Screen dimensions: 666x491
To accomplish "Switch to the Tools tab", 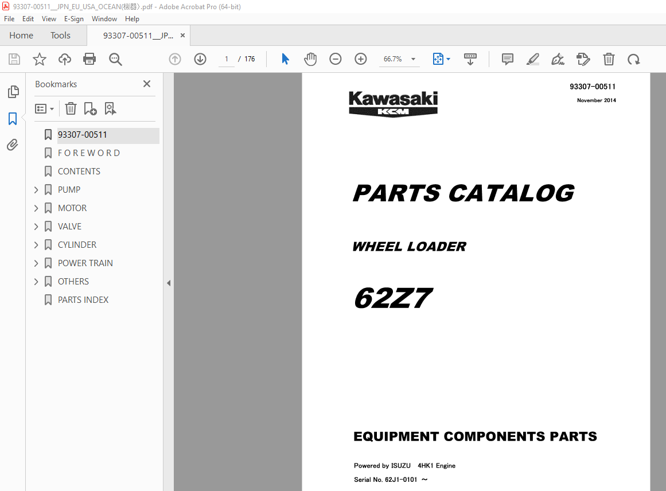I will tap(60, 36).
